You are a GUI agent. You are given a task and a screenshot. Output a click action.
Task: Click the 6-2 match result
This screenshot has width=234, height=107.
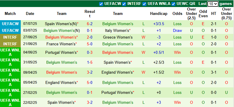(90, 24)
